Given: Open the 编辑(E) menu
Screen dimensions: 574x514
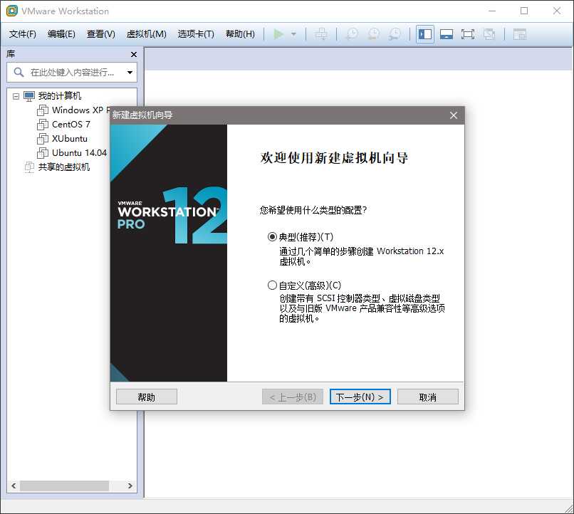Looking at the screenshot, I should click(x=61, y=34).
